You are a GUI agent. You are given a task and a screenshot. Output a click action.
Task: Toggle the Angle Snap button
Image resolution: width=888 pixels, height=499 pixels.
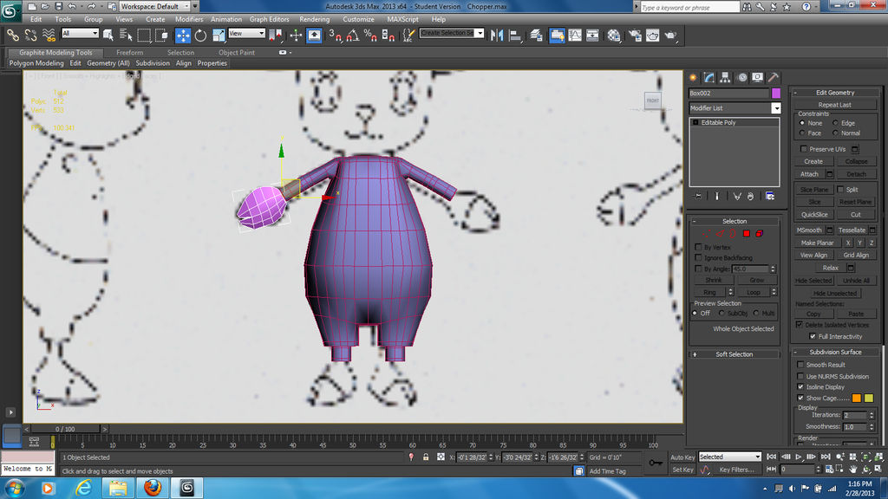click(x=352, y=35)
